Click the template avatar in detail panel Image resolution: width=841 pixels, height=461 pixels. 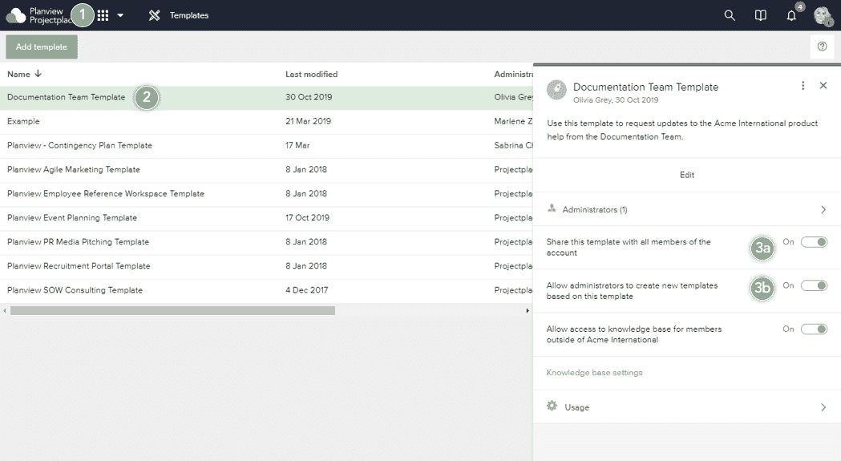(x=556, y=90)
